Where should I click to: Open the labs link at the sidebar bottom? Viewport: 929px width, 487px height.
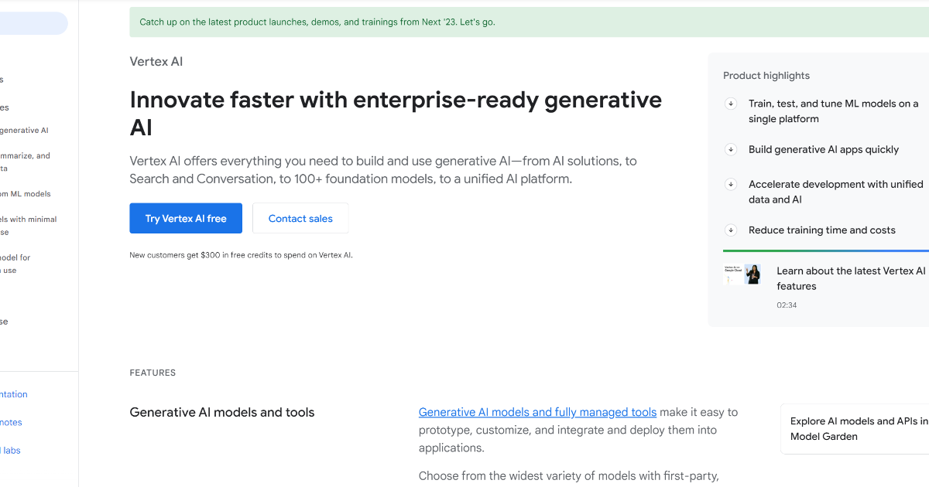(x=10, y=450)
